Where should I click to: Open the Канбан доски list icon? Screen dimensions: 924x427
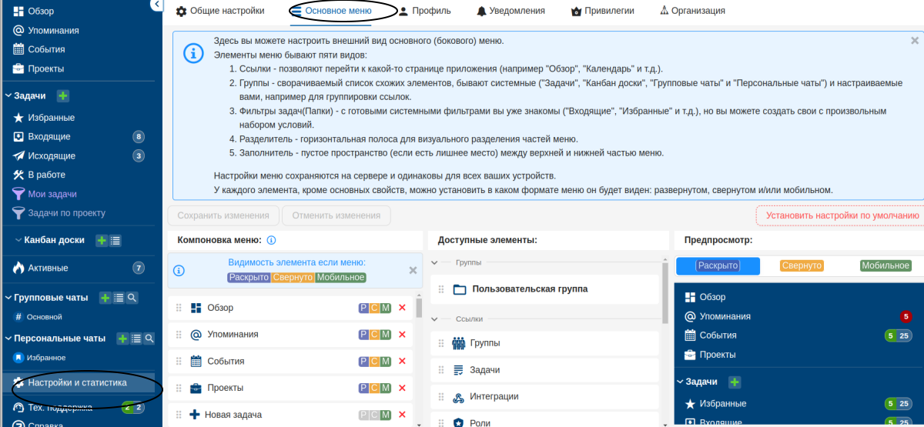115,241
